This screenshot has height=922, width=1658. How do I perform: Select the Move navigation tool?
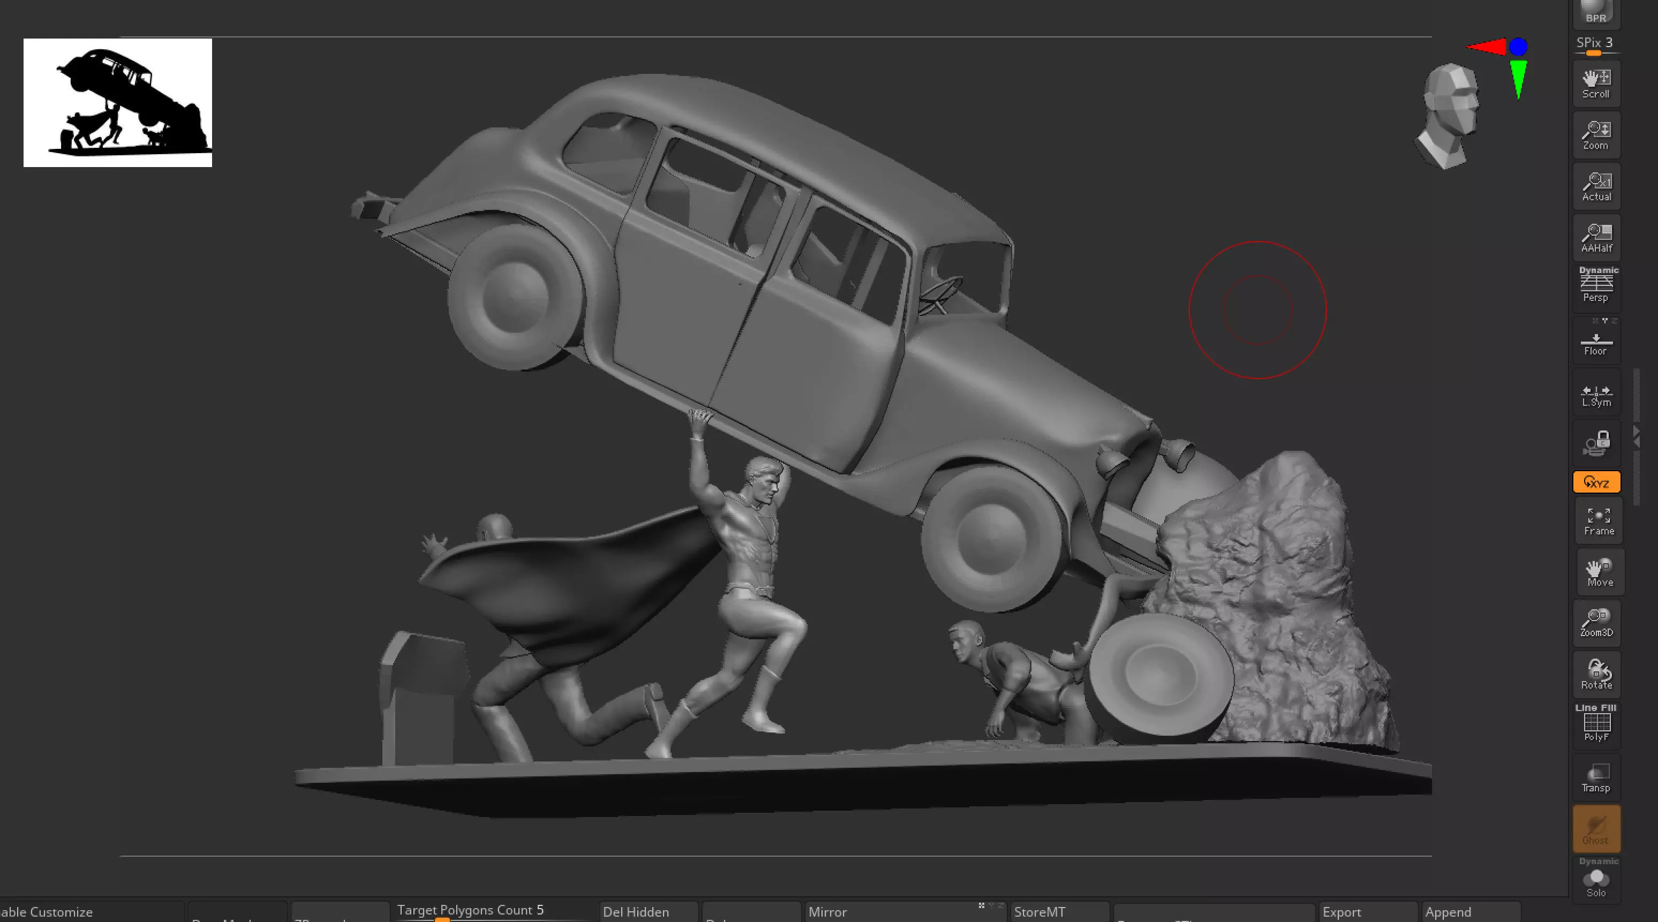point(1600,572)
